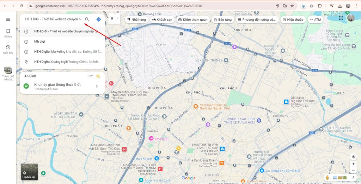This screenshot has height=184, width=361.
Task: Bookmark this page with the star icon
Action: [x=292, y=6]
